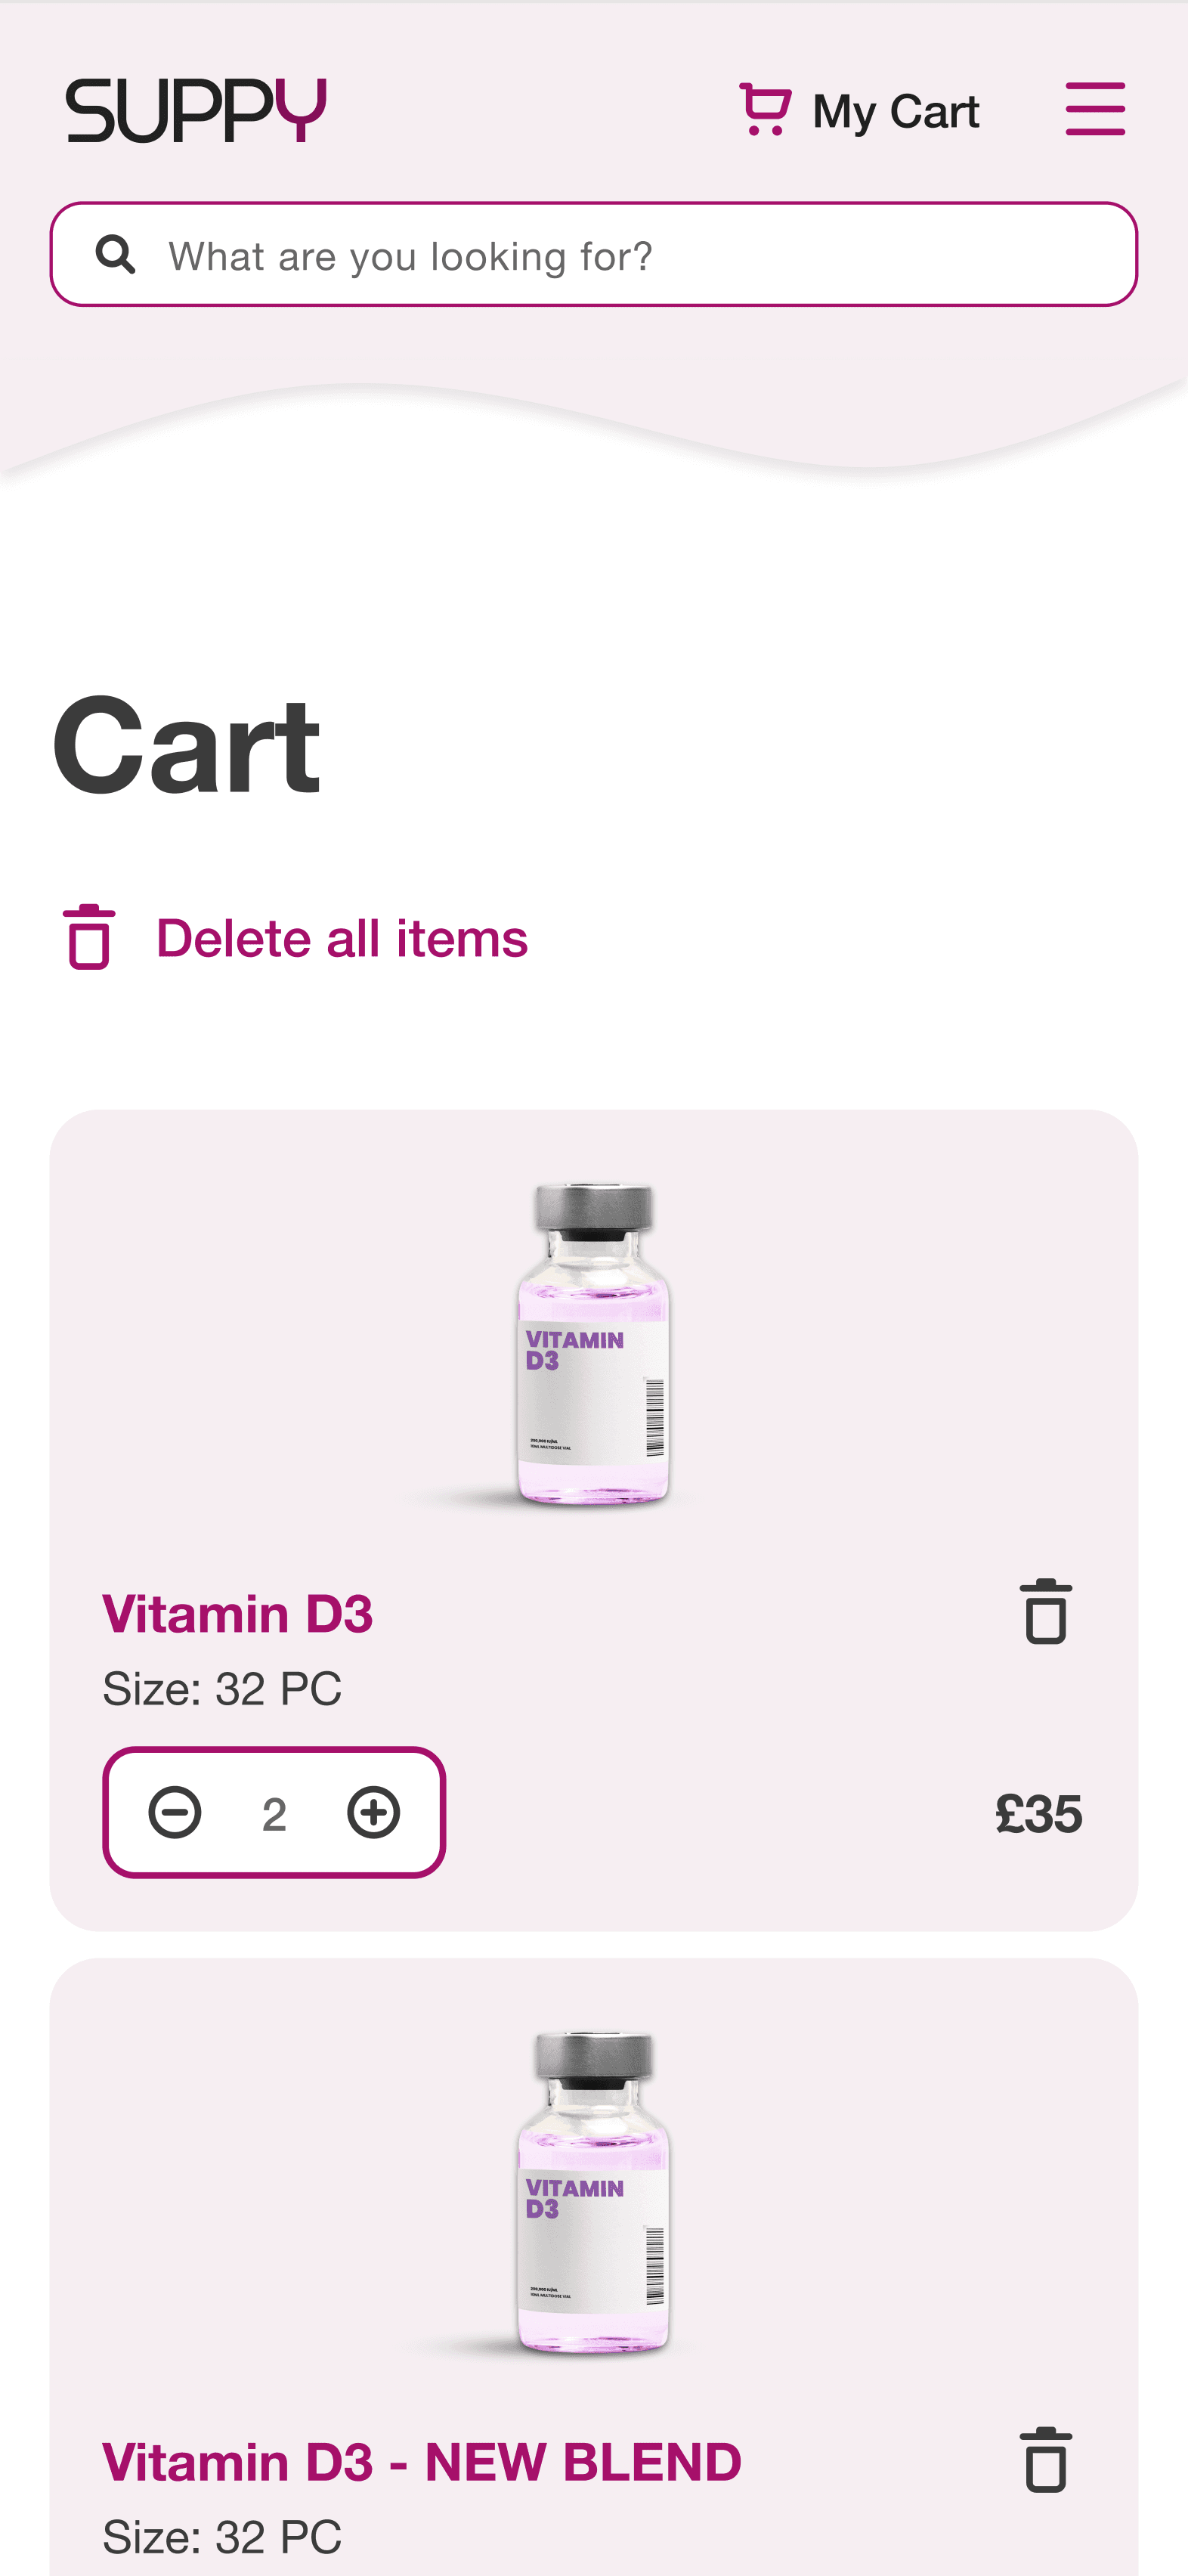Screen dimensions: 1188x2576
Task: Open the Vitamin D3 product title
Action: [238, 1613]
